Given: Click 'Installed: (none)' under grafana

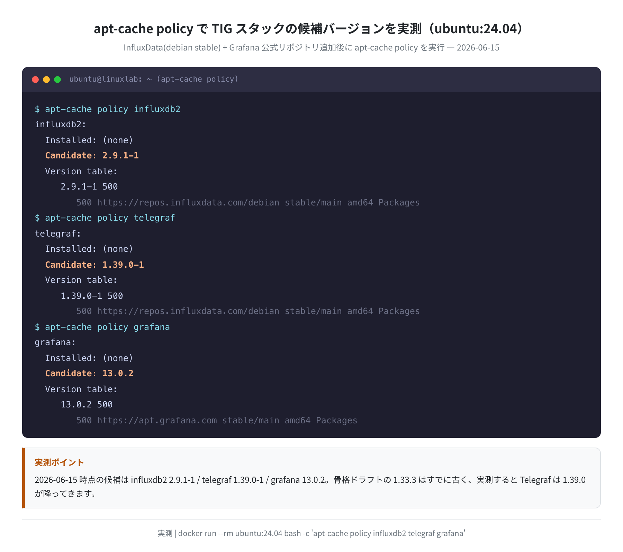Looking at the screenshot, I should point(89,358).
